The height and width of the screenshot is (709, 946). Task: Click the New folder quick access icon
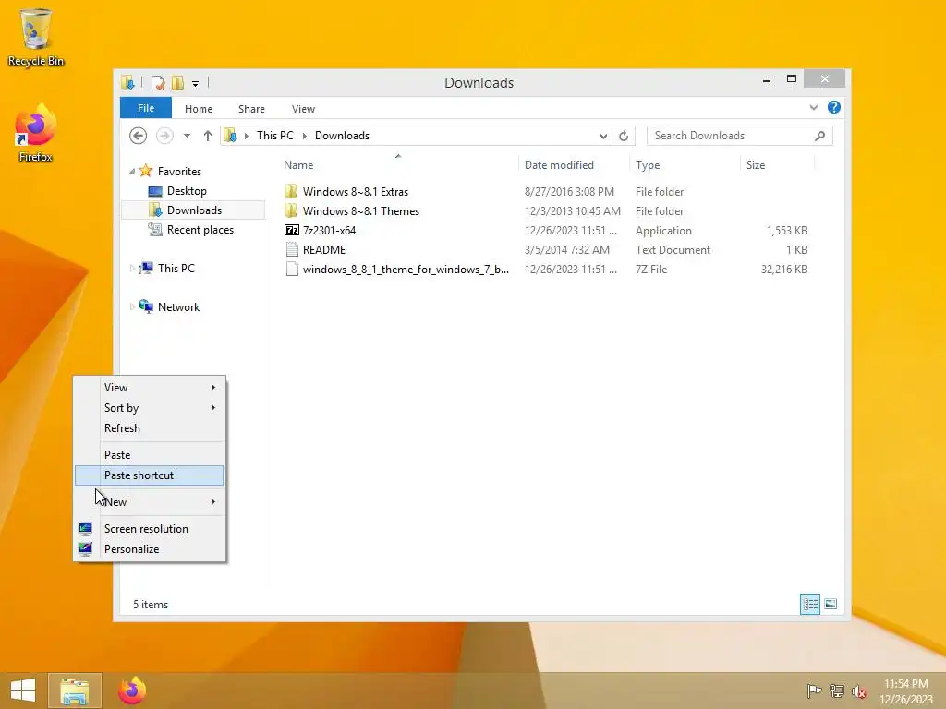point(177,82)
